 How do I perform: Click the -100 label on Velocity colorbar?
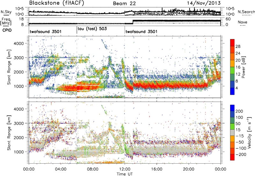[241, 148]
